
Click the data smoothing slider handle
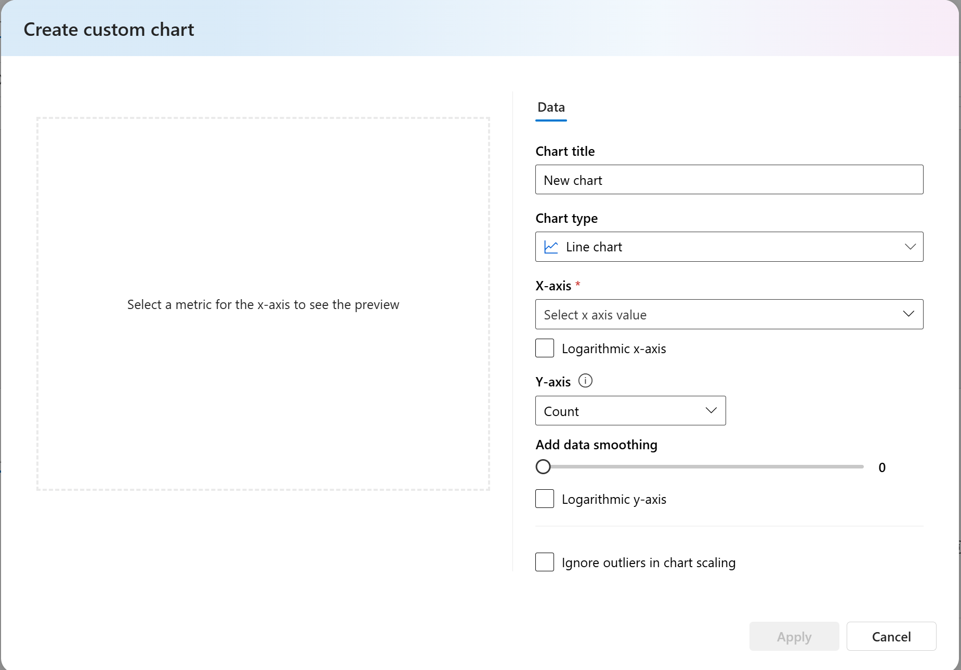[x=543, y=467]
